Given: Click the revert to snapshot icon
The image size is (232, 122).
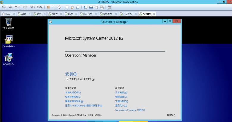Looking at the screenshot, I should [72, 7].
